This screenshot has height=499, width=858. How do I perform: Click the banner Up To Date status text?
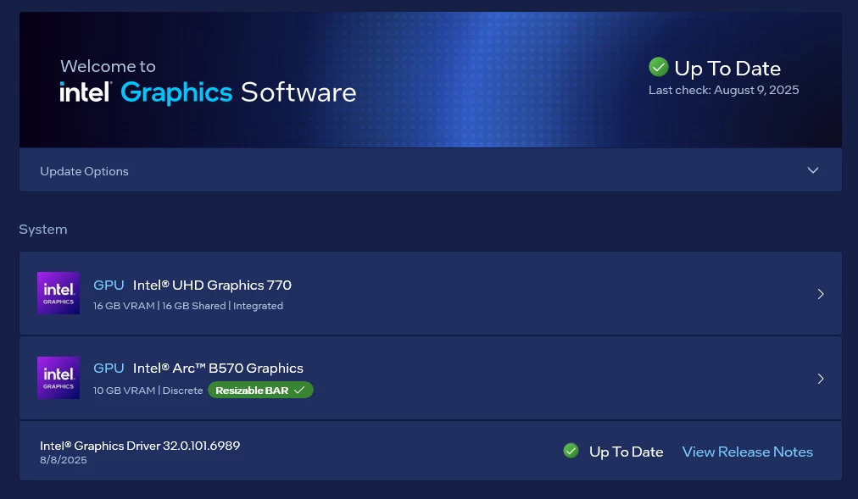[727, 69]
